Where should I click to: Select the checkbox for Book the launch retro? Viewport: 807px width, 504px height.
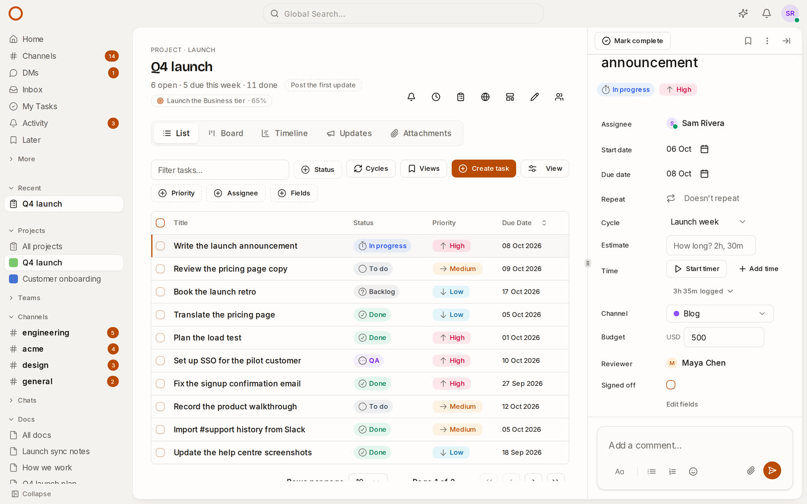160,292
